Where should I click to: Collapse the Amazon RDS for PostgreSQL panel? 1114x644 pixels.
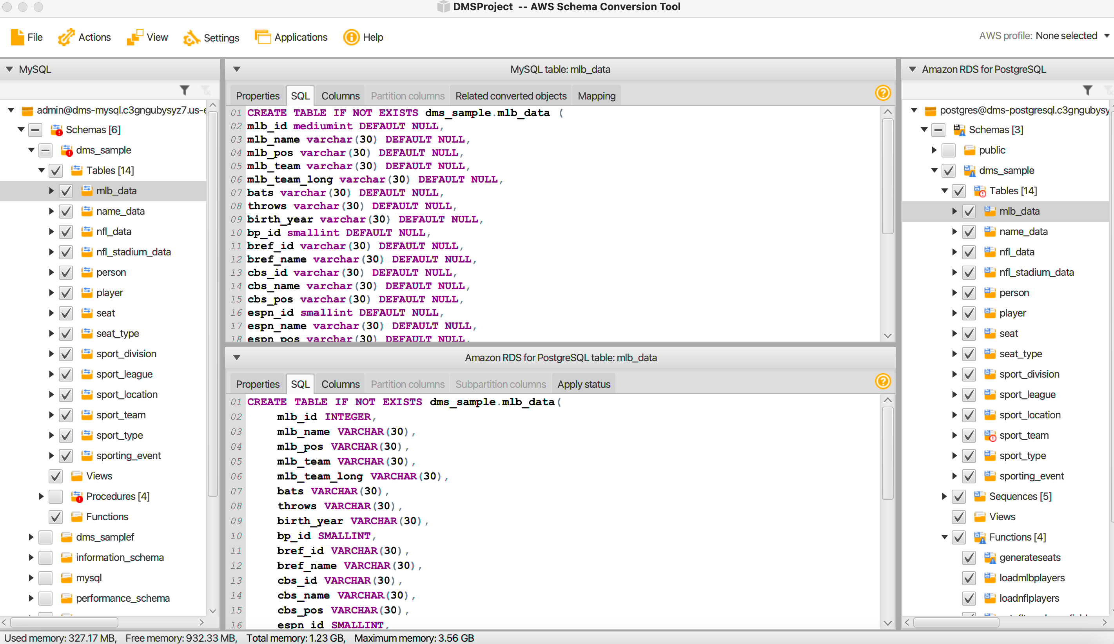(913, 69)
